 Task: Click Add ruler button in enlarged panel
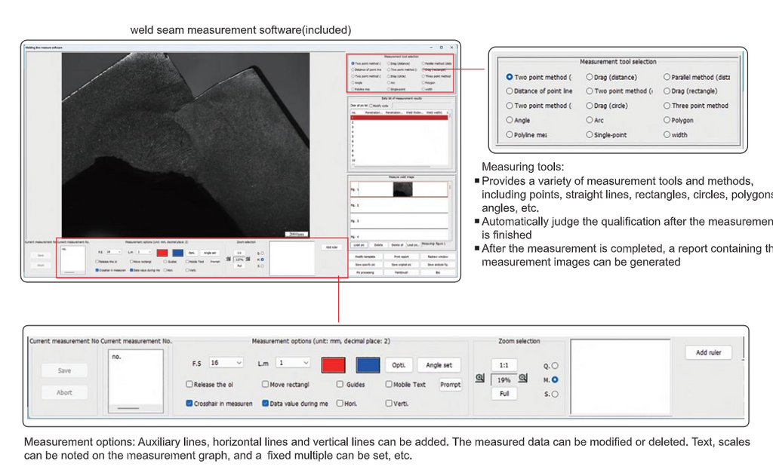click(708, 352)
